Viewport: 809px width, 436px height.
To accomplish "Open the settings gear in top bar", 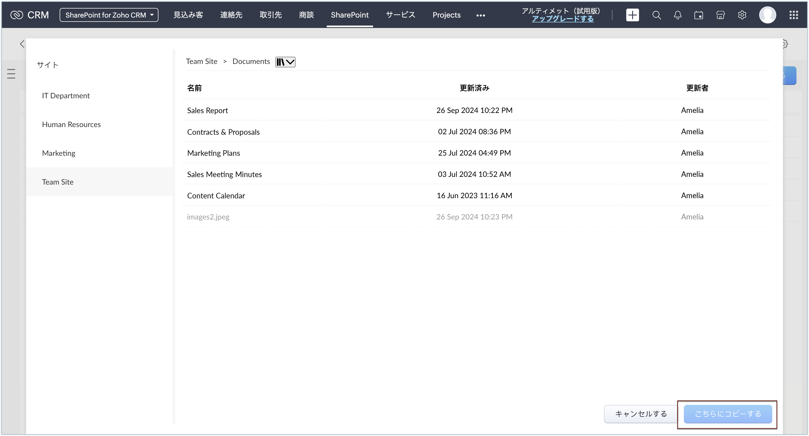I will [x=742, y=15].
